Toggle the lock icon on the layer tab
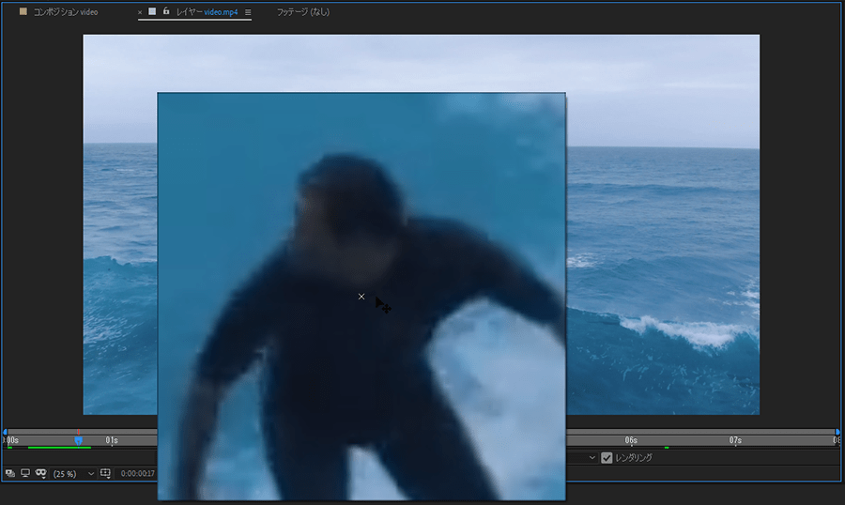Viewport: 845px width, 505px height. [166, 11]
